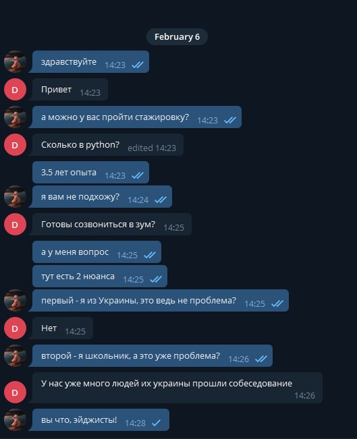Click the 14:26 timestamp on the long reply
Viewport: 357px width, 439px height.
point(304,396)
